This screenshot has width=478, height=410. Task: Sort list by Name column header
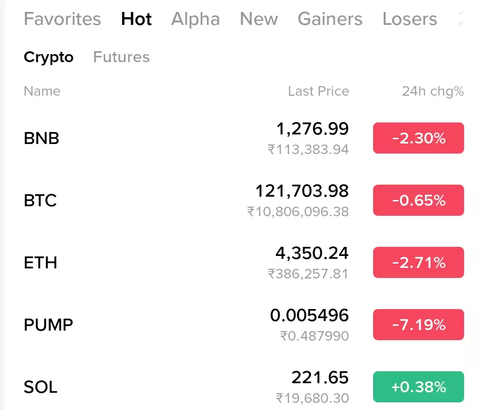pyautogui.click(x=42, y=91)
